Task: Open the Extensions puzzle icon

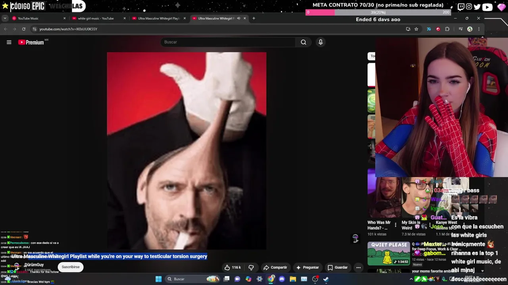Action: [x=447, y=29]
